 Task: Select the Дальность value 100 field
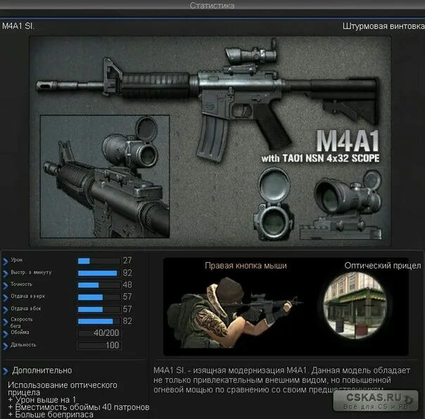(99, 345)
